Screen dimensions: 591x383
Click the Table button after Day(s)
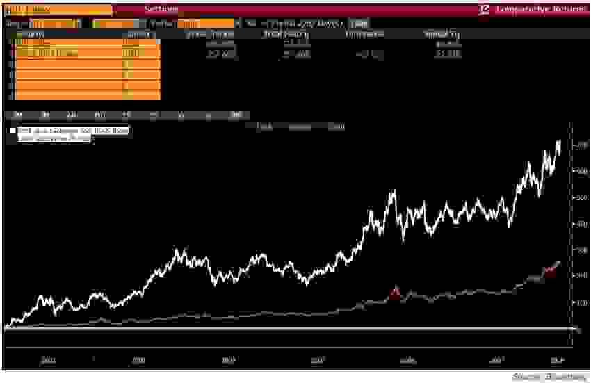[x=359, y=24]
